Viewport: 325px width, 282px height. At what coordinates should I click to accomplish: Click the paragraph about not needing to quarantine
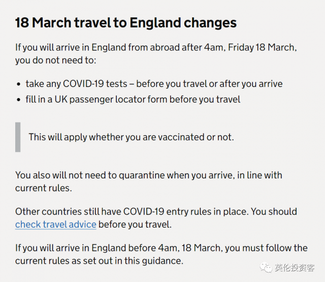point(149,181)
